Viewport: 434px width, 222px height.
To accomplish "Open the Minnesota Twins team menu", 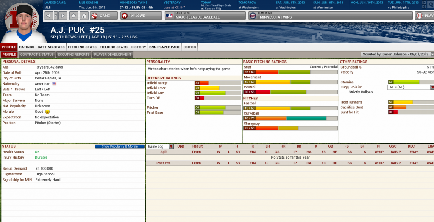I will coord(330,16).
